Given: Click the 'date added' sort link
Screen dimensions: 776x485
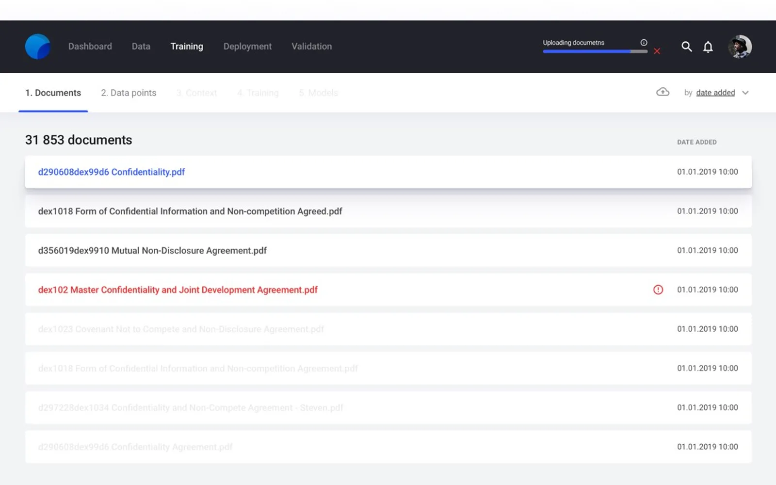Looking at the screenshot, I should point(715,93).
